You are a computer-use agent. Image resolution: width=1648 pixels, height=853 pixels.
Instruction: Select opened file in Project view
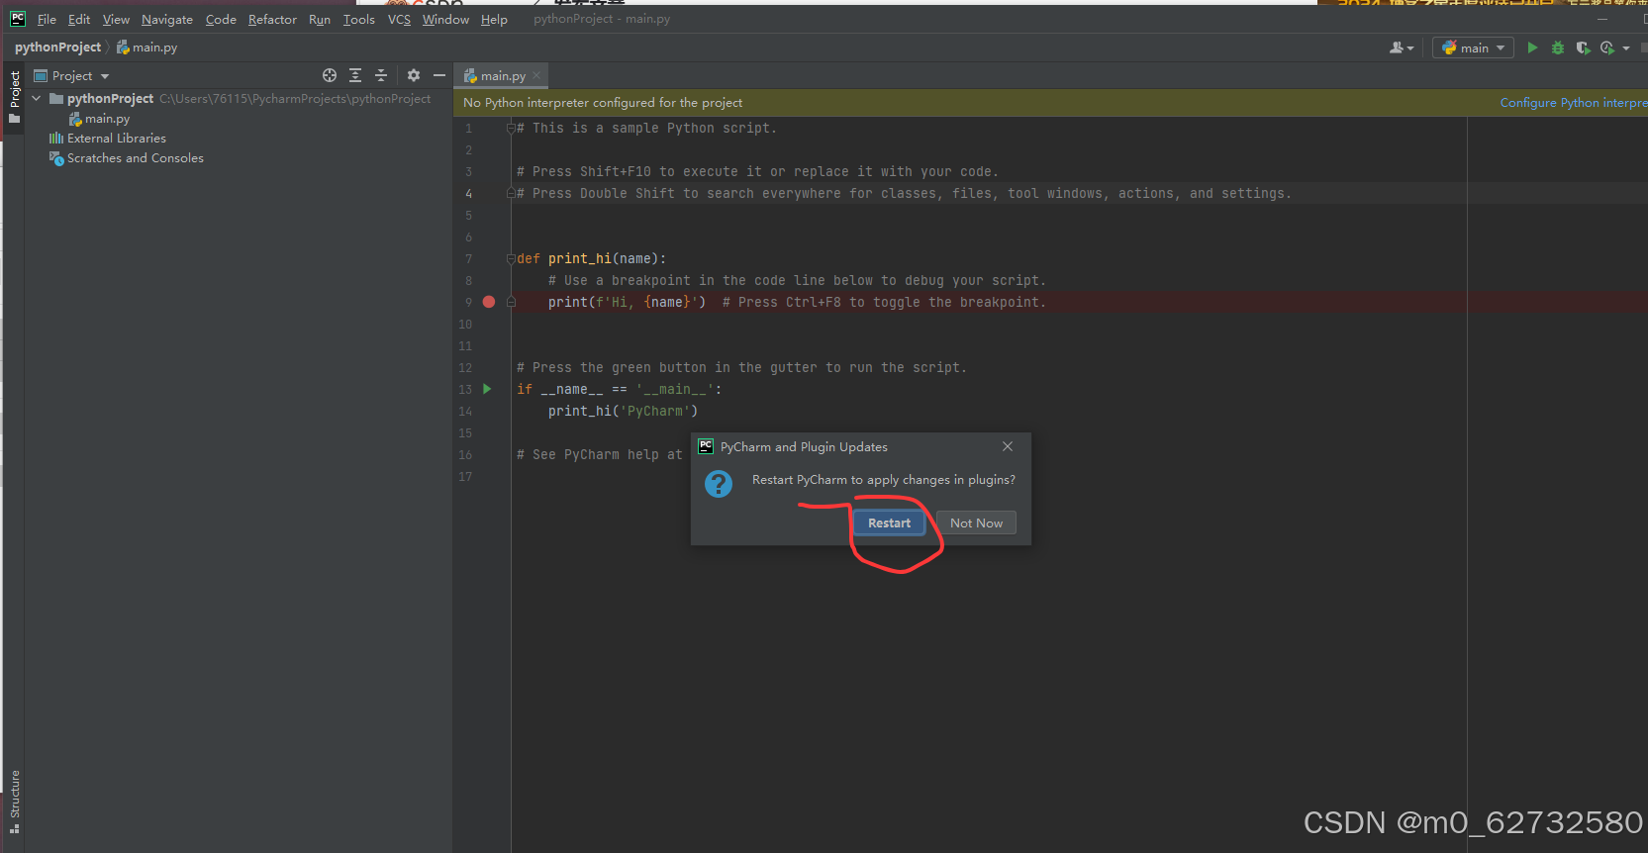click(330, 75)
